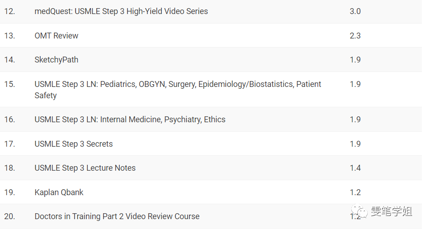This screenshot has width=426, height=230.
Task: Open USMLE Step 3 LN Internal Medicine entry
Action: click(x=130, y=120)
